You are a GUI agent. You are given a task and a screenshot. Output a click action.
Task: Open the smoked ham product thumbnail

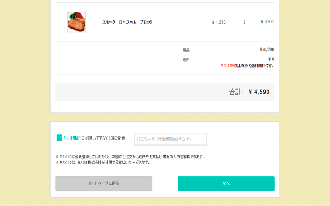pos(76,22)
